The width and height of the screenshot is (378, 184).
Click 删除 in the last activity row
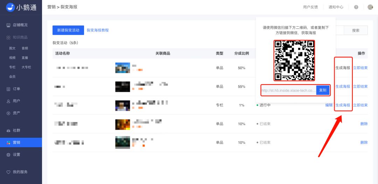pyautogui.click(x=364, y=142)
